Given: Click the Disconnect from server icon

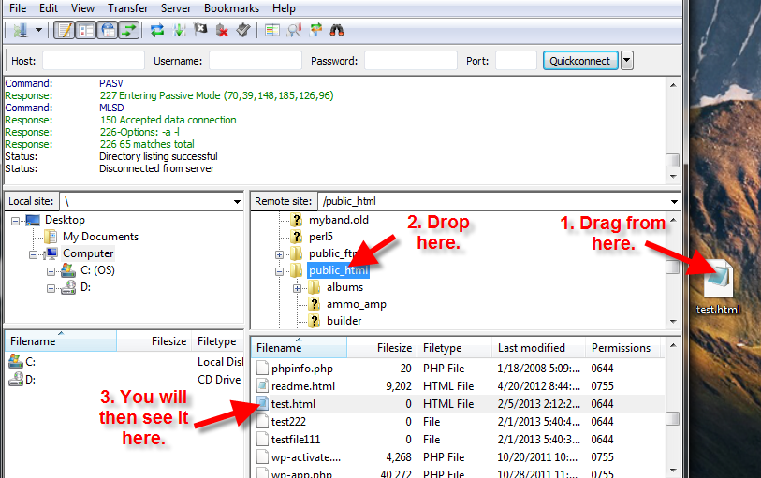Looking at the screenshot, I should pos(223,30).
